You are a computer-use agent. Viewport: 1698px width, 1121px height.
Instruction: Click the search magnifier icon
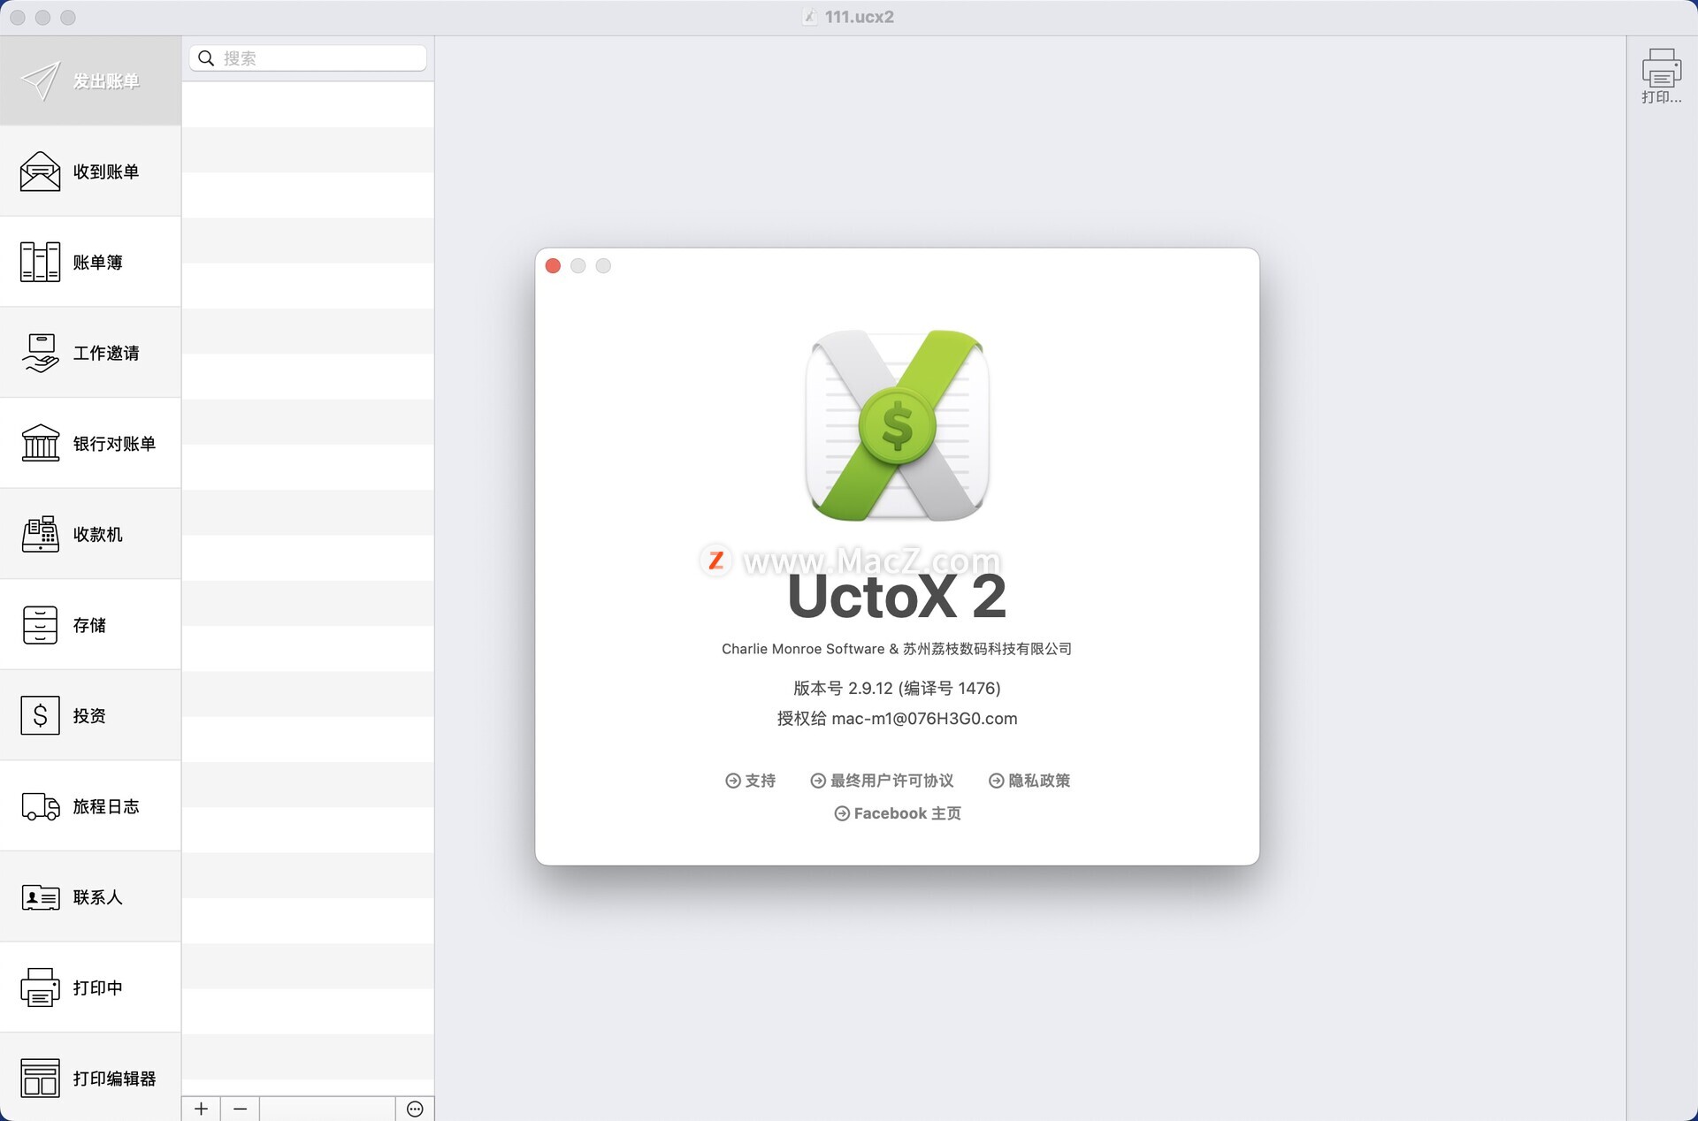tap(206, 58)
